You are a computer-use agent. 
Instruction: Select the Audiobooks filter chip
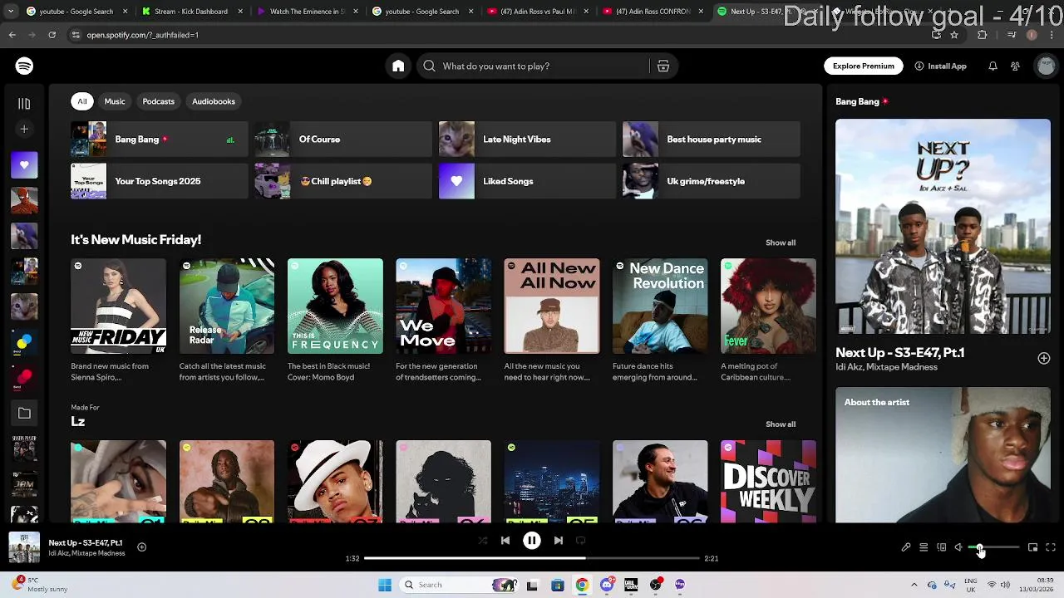tap(214, 101)
